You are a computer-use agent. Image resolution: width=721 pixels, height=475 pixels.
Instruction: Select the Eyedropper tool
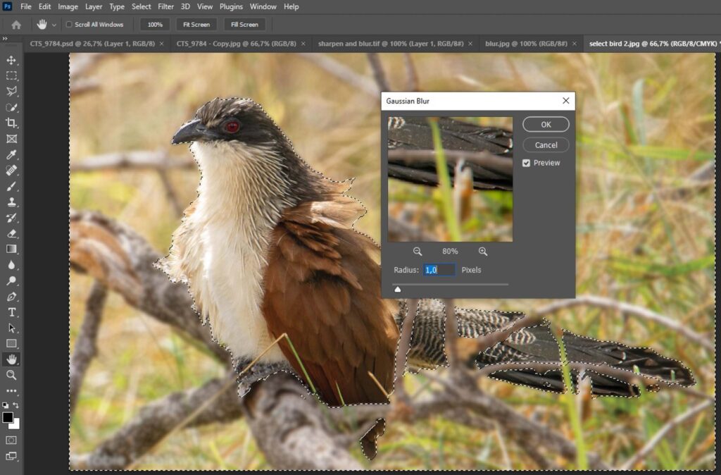coord(11,155)
